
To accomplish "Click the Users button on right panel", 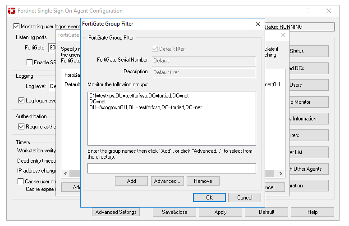I will point(309,85).
